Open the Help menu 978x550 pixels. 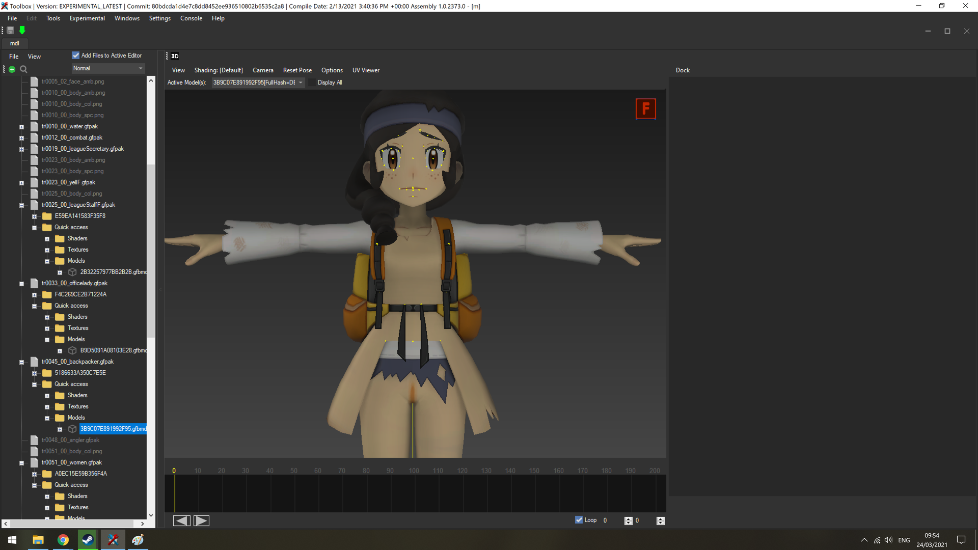click(218, 18)
